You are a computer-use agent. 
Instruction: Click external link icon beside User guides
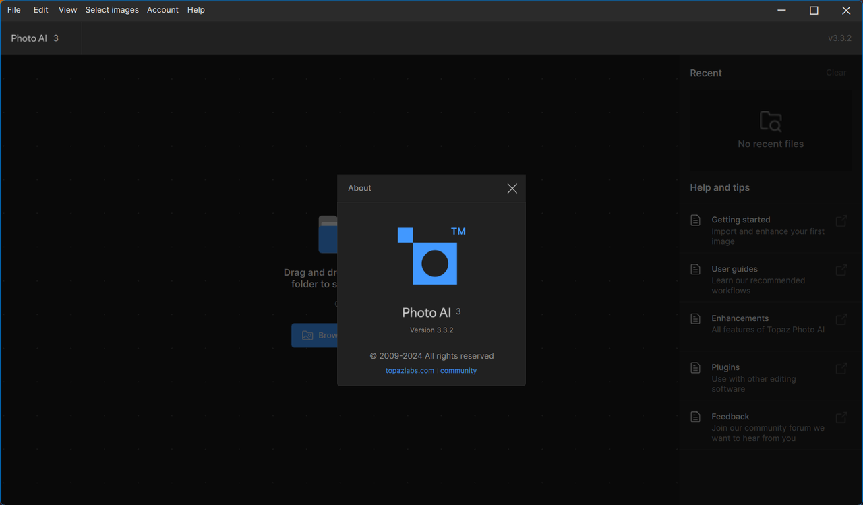(x=841, y=270)
